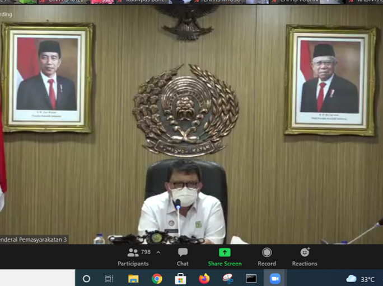Expand the caret next to participants count
383x286 pixels.
[x=158, y=252]
